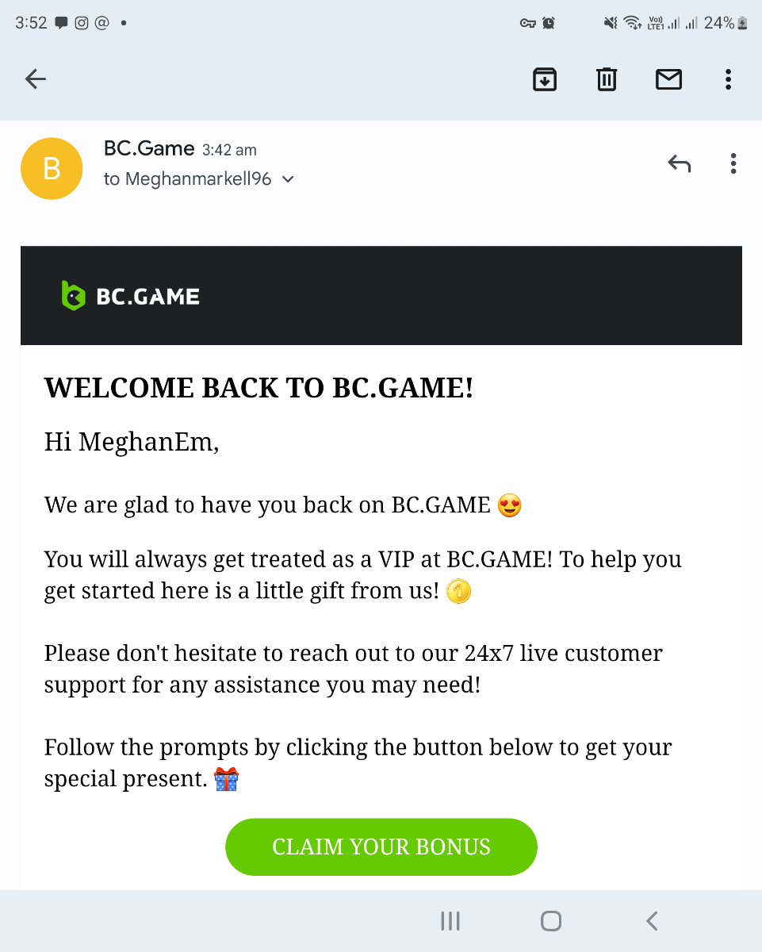The height and width of the screenshot is (952, 762).
Task: Open the message's three-dot options menu
Action: (x=733, y=164)
